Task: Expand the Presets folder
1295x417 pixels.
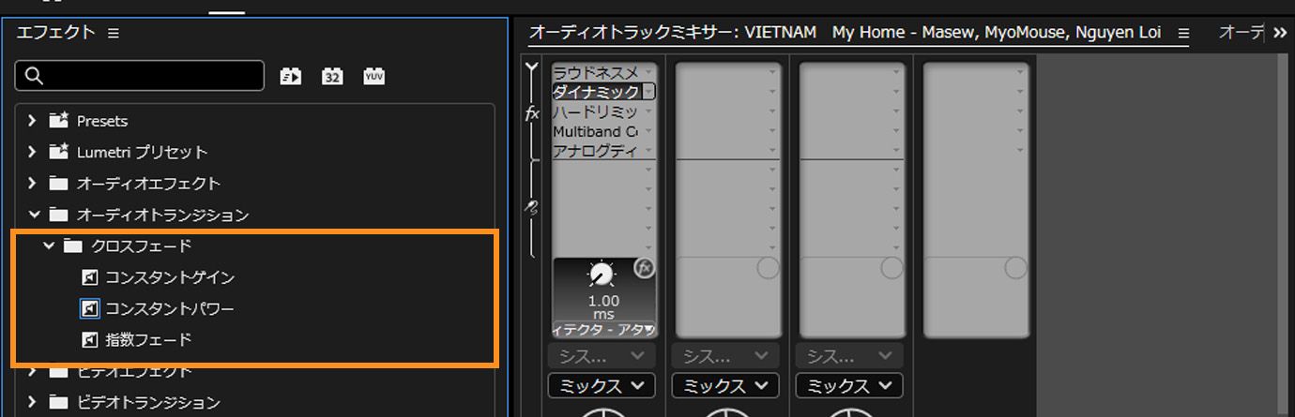Action: pyautogui.click(x=33, y=121)
